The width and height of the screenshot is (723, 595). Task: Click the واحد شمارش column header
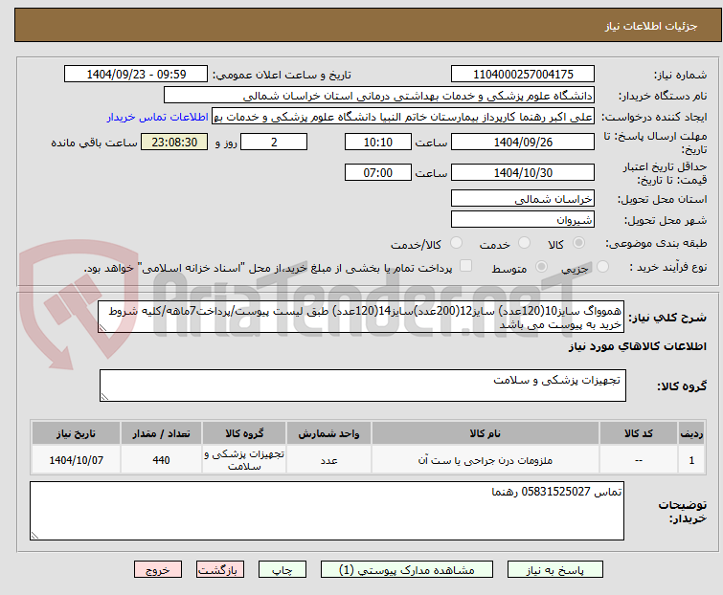(x=328, y=433)
